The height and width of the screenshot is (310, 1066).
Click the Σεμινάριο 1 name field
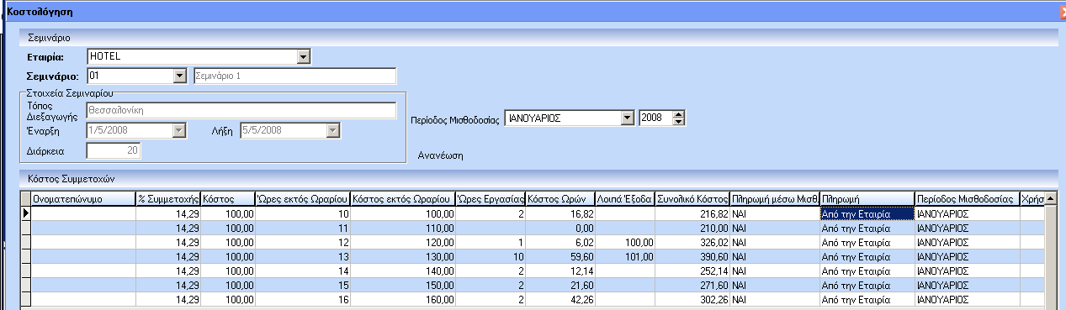(x=294, y=76)
